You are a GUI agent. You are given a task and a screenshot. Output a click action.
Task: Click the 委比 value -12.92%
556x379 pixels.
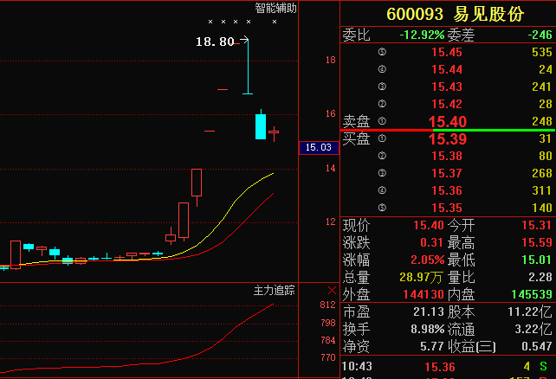422,35
